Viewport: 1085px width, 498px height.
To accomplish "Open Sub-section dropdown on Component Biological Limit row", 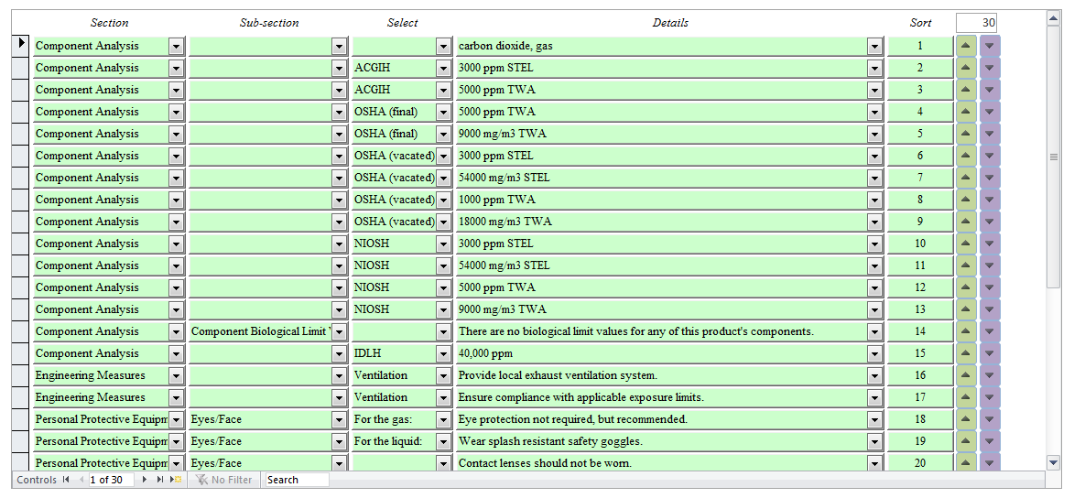I will click(339, 331).
